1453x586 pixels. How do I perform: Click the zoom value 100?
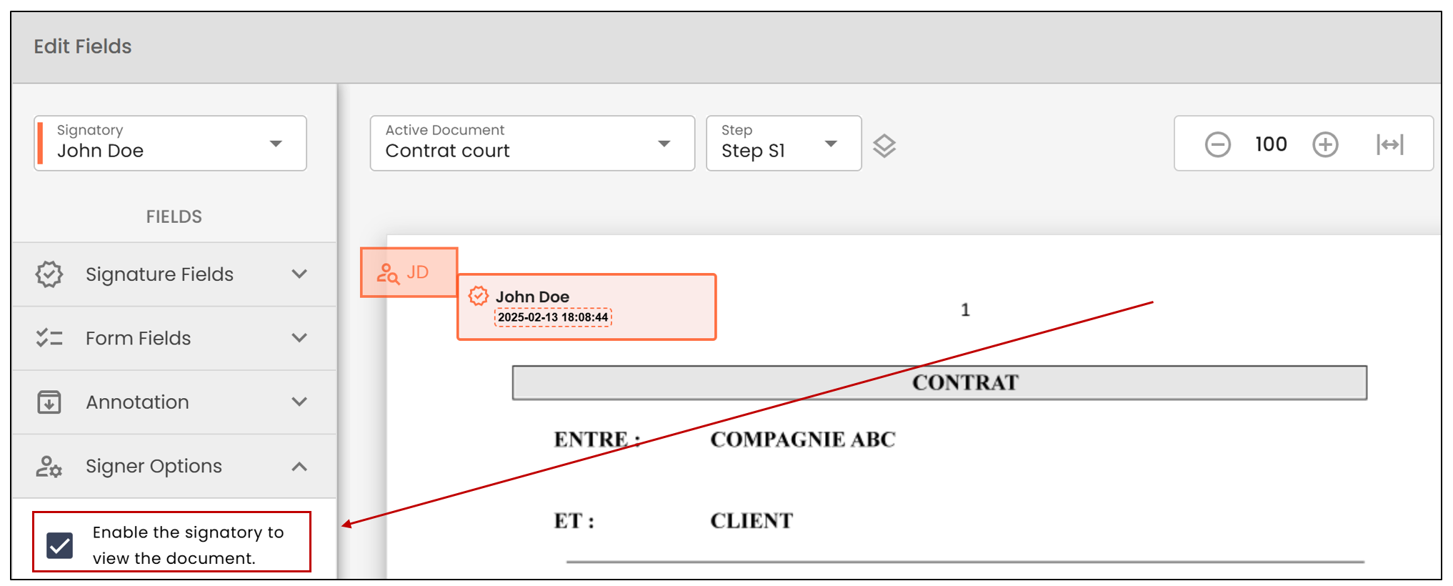click(1271, 144)
